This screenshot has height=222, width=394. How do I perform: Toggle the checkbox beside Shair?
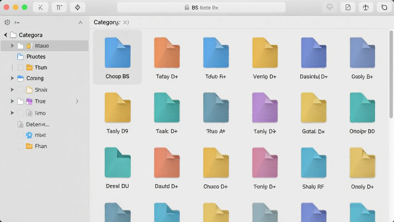pos(20,89)
